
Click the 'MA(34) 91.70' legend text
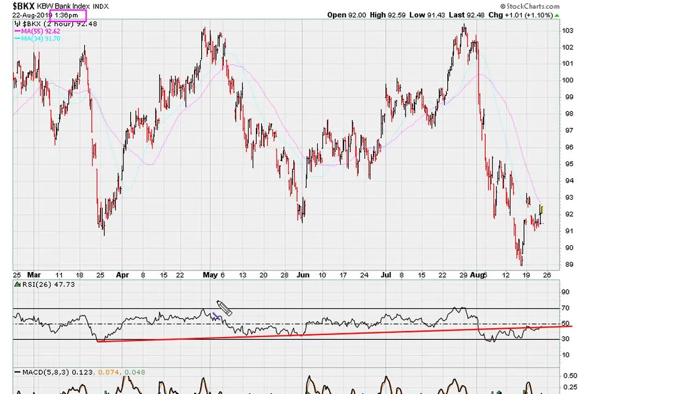click(x=40, y=39)
